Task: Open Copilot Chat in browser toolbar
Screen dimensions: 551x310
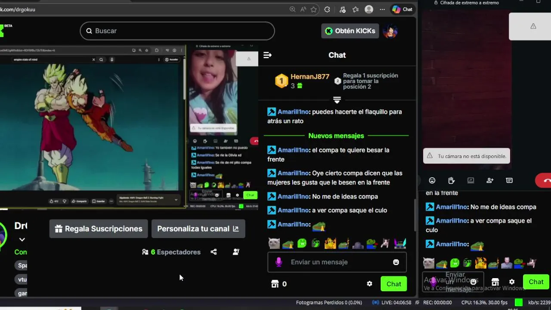Action: pos(402,9)
